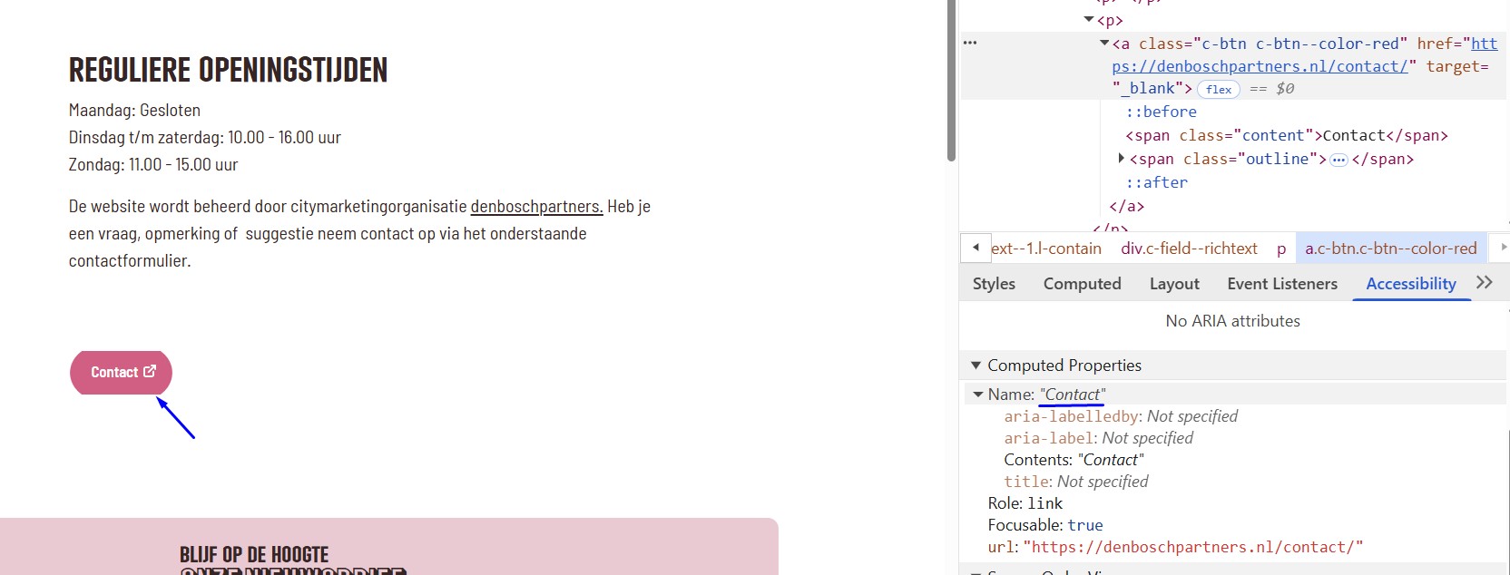The height and width of the screenshot is (575, 1510).
Task: Switch to the Styles tab
Action: (x=994, y=284)
